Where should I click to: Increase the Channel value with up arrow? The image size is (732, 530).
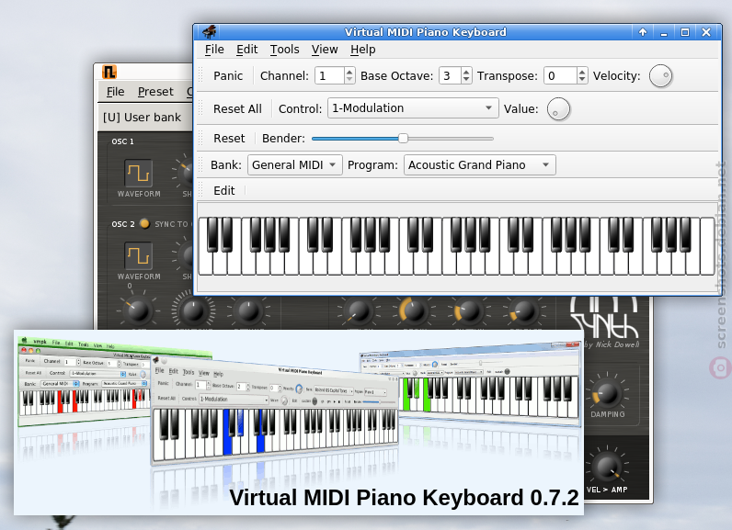click(x=349, y=72)
